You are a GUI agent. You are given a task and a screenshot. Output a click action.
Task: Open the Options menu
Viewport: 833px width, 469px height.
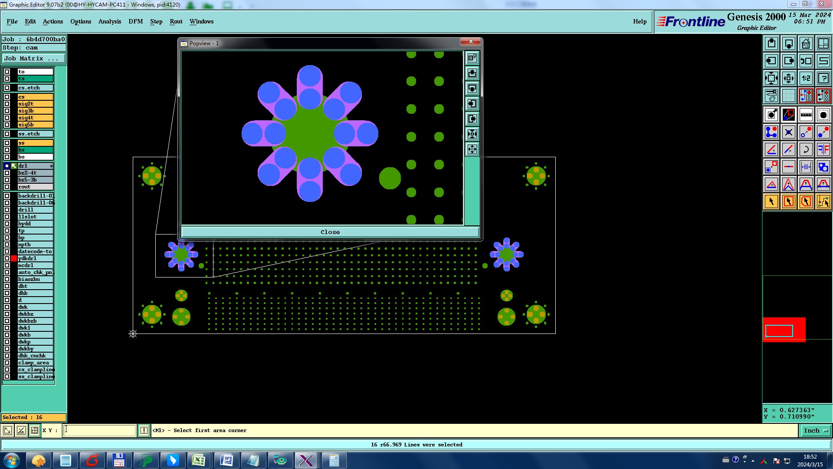tap(81, 21)
